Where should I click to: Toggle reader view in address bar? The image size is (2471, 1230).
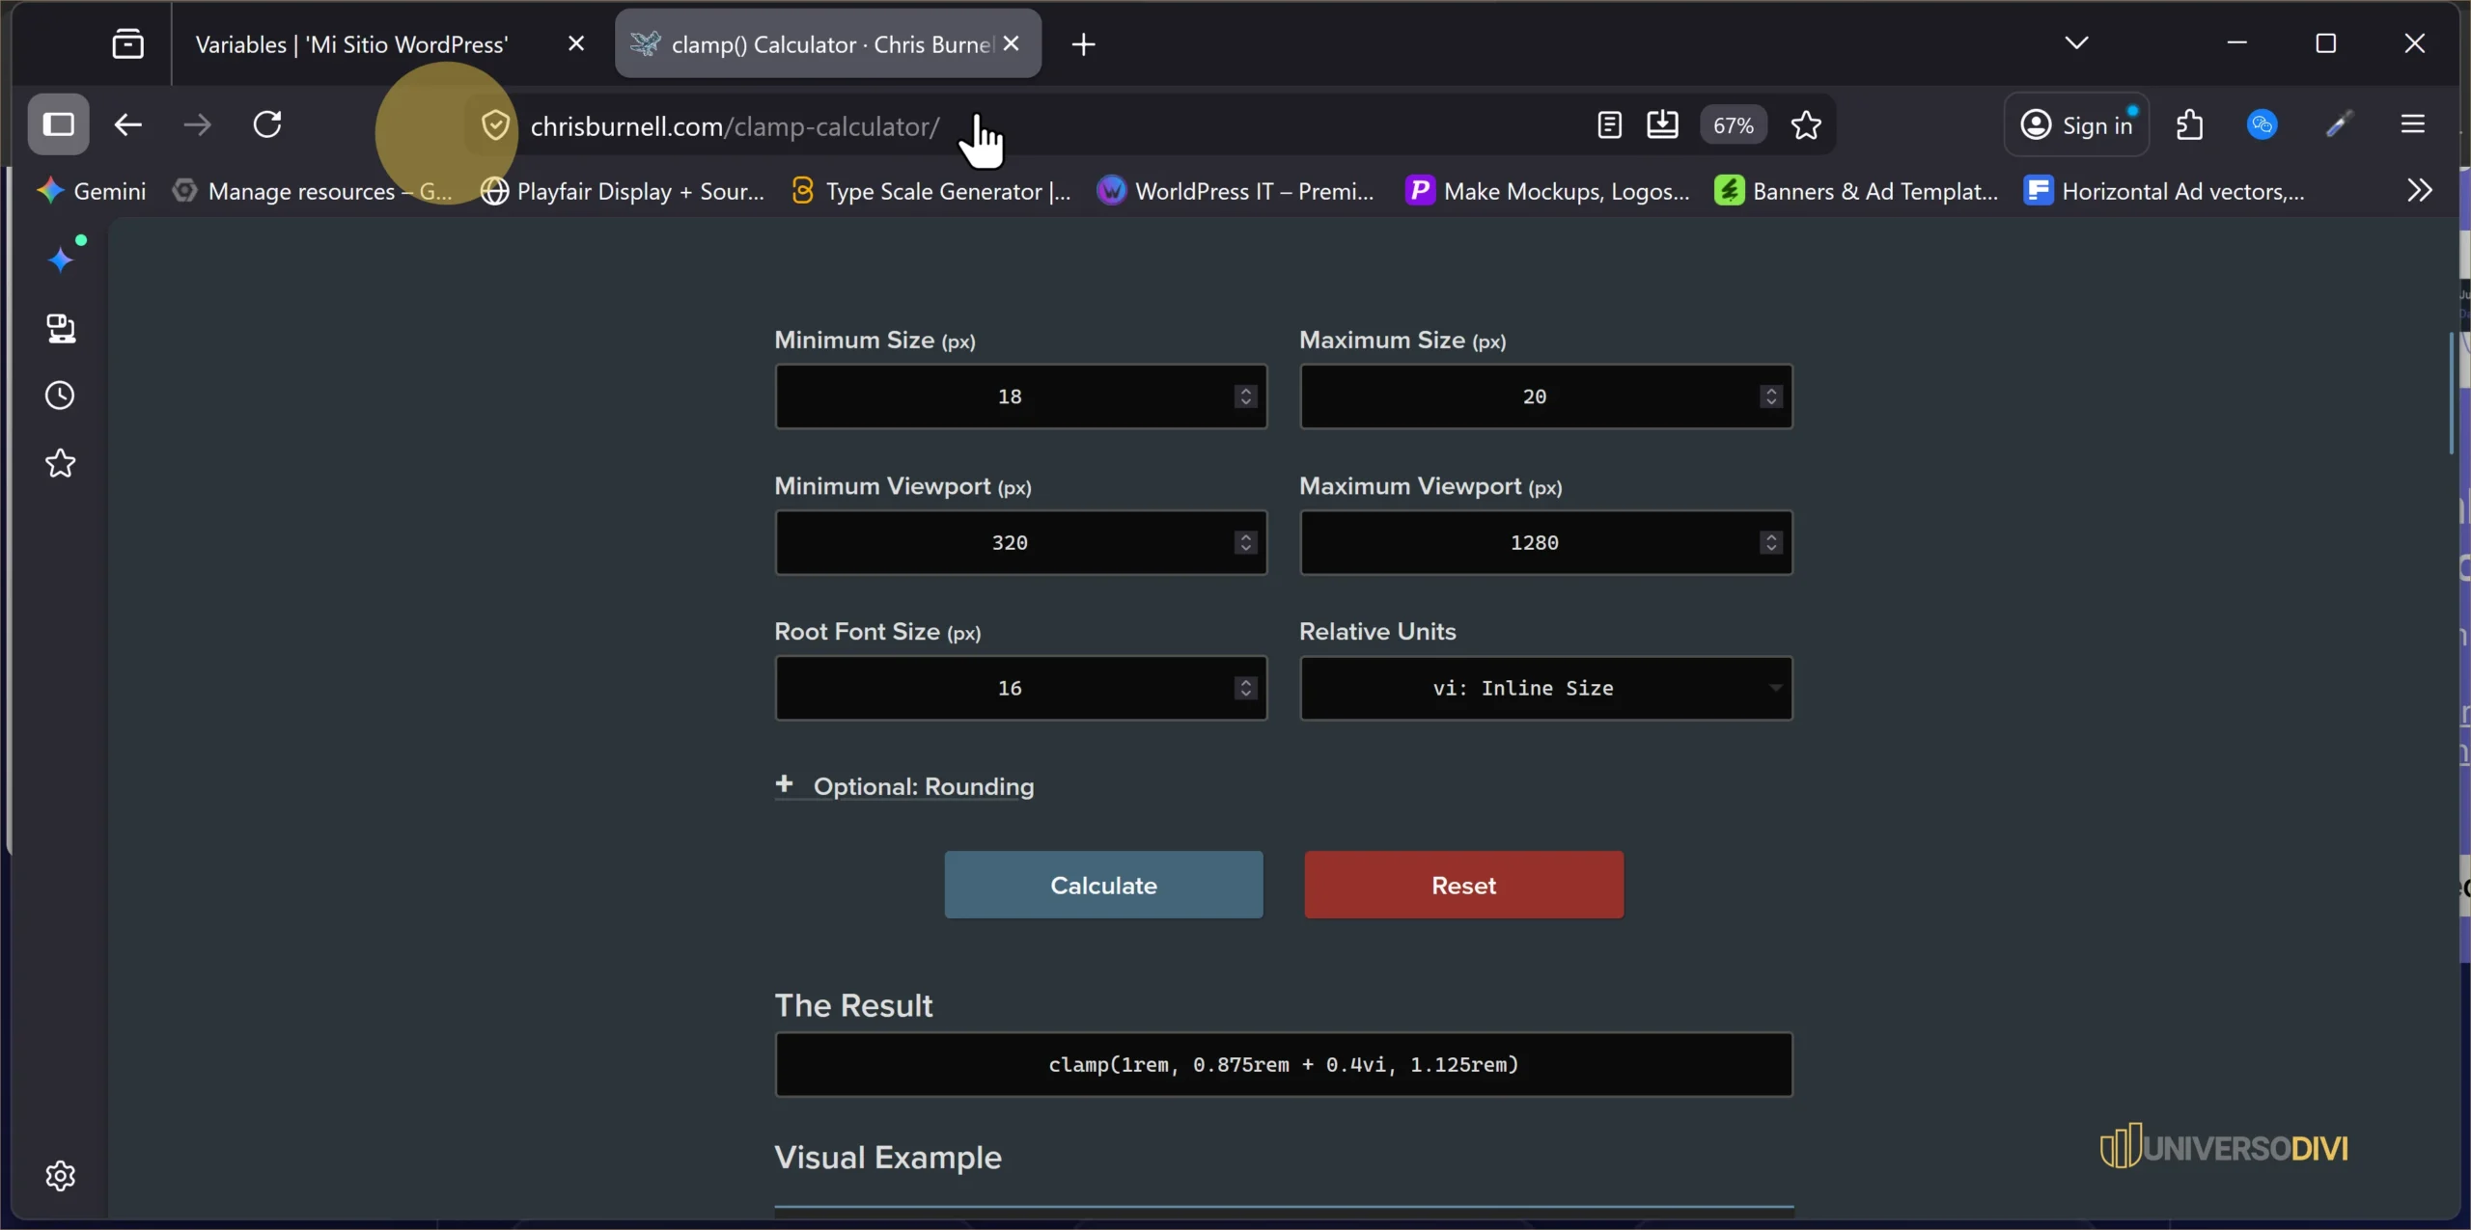coord(1609,124)
